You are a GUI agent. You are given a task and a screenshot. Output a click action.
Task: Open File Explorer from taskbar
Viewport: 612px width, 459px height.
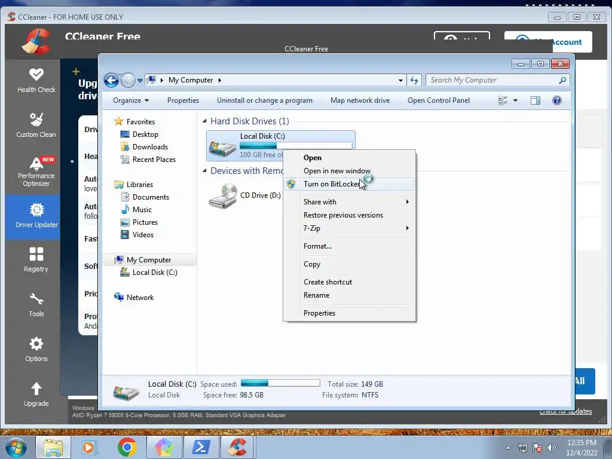[x=53, y=447]
